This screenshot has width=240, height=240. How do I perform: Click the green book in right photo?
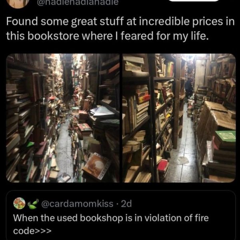[225, 136]
